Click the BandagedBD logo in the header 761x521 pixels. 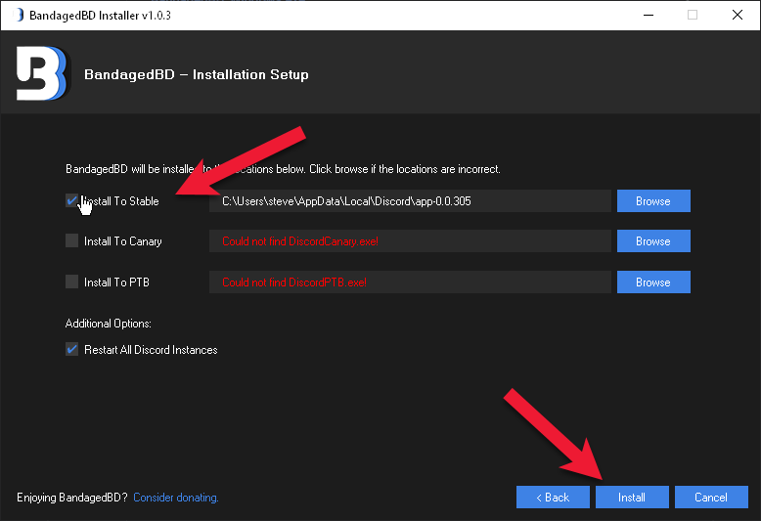[42, 73]
